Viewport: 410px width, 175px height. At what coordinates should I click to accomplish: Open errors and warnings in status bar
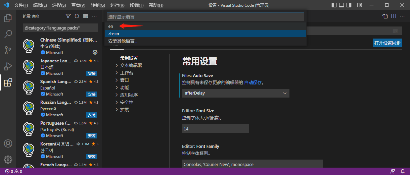point(14,171)
